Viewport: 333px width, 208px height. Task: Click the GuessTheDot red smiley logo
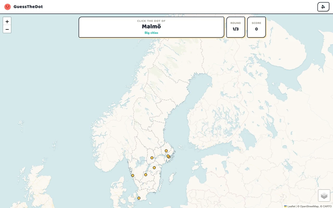pos(8,7)
